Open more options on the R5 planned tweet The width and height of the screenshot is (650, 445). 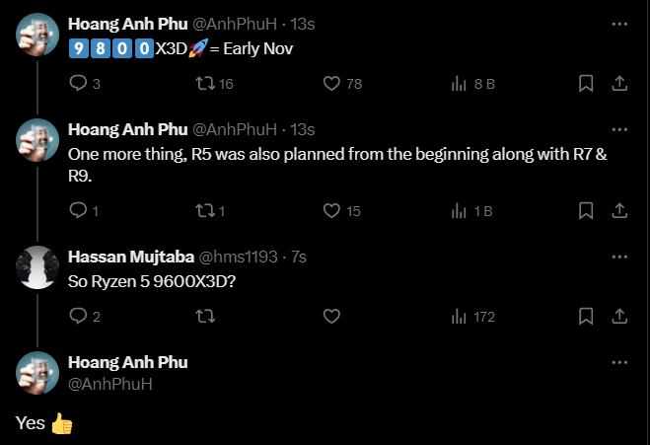619,129
